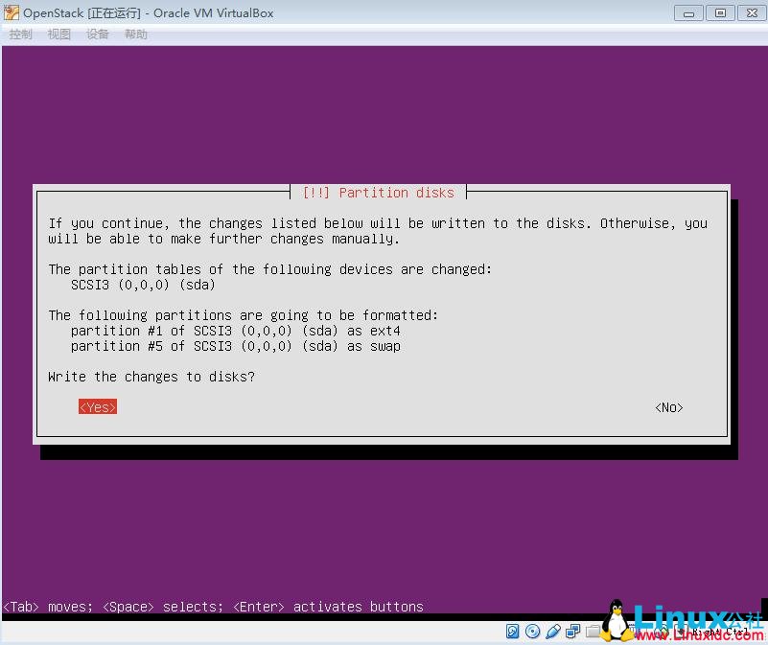The width and height of the screenshot is (768, 645).
Task: Minimize the VirtualBox window
Action: point(687,12)
